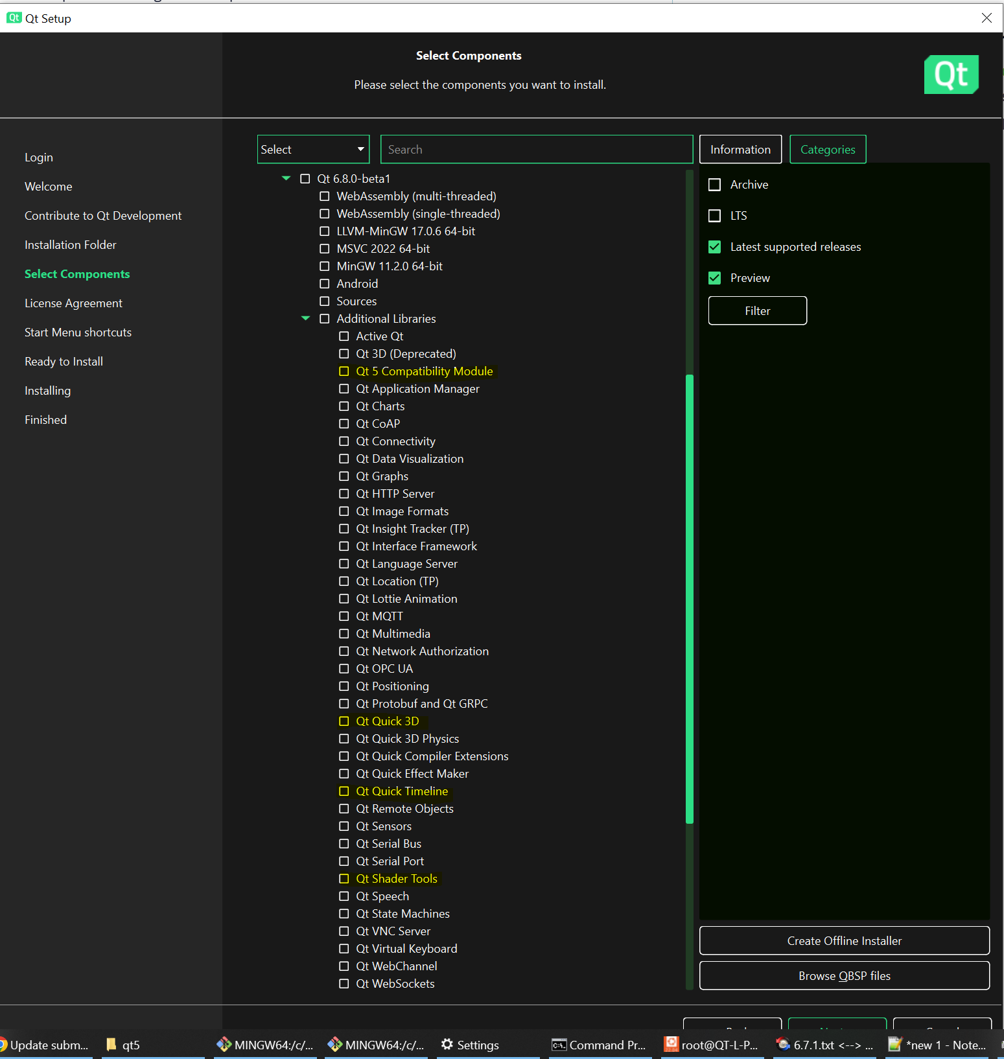
Task: Open the Settings gear in taskbar
Action: [x=470, y=1045]
